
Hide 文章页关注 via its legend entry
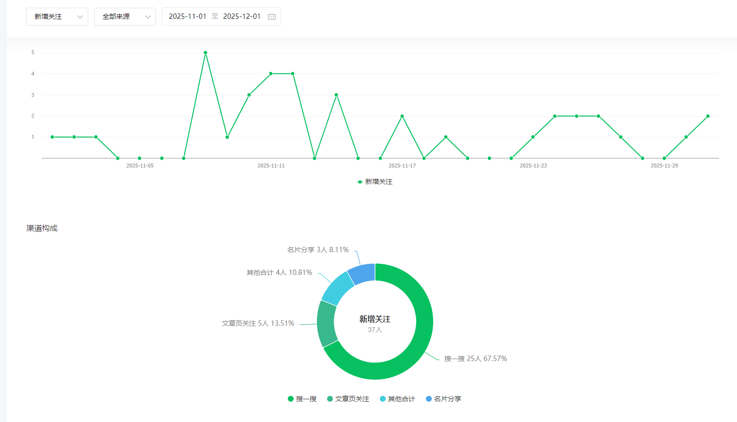348,399
